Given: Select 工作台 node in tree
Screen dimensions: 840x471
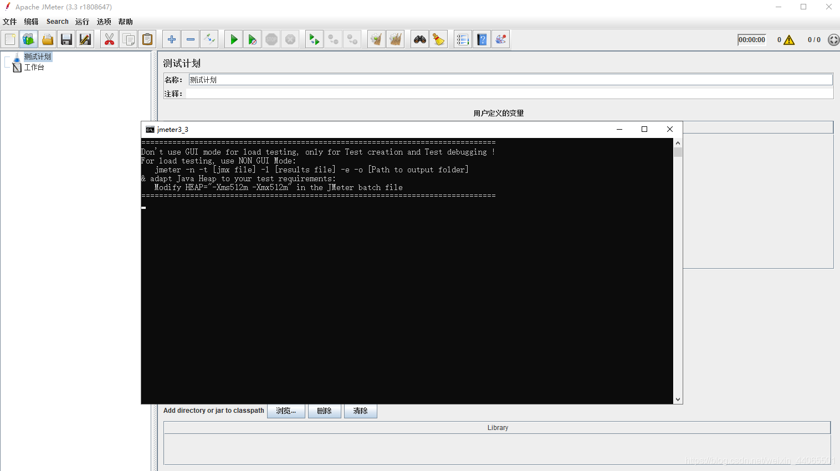Looking at the screenshot, I should [x=34, y=67].
